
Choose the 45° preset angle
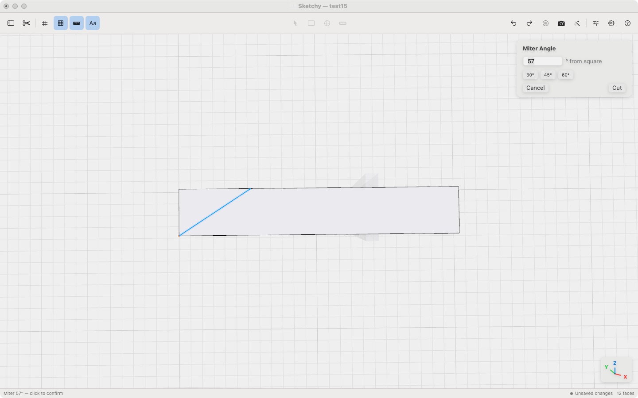point(548,75)
